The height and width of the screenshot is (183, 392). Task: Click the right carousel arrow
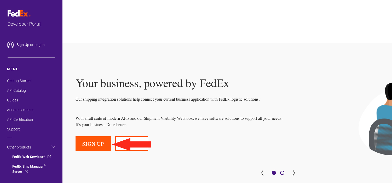(293, 173)
